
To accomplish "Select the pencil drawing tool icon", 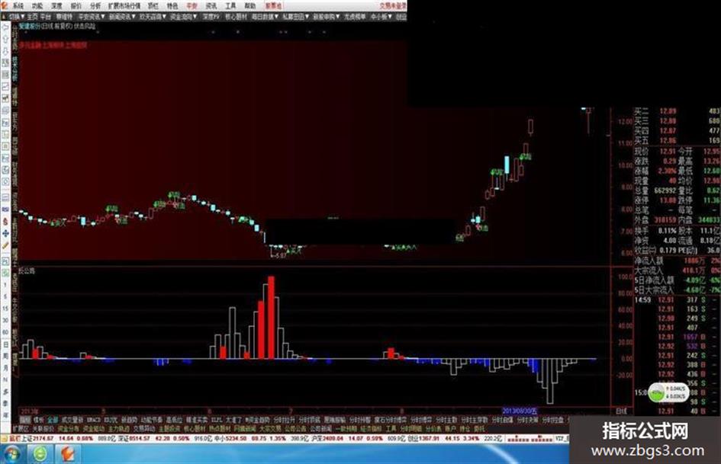I will [x=5, y=245].
